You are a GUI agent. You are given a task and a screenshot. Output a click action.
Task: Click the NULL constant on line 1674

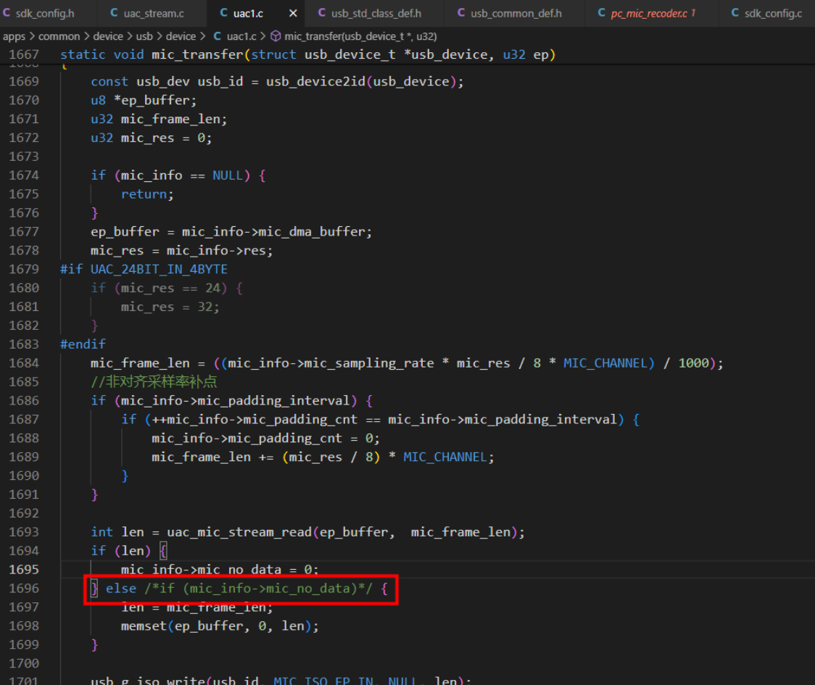click(228, 175)
